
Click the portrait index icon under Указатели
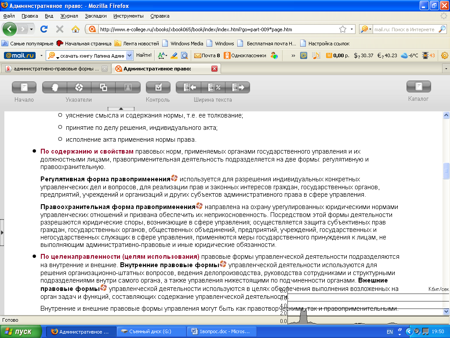pos(128,88)
